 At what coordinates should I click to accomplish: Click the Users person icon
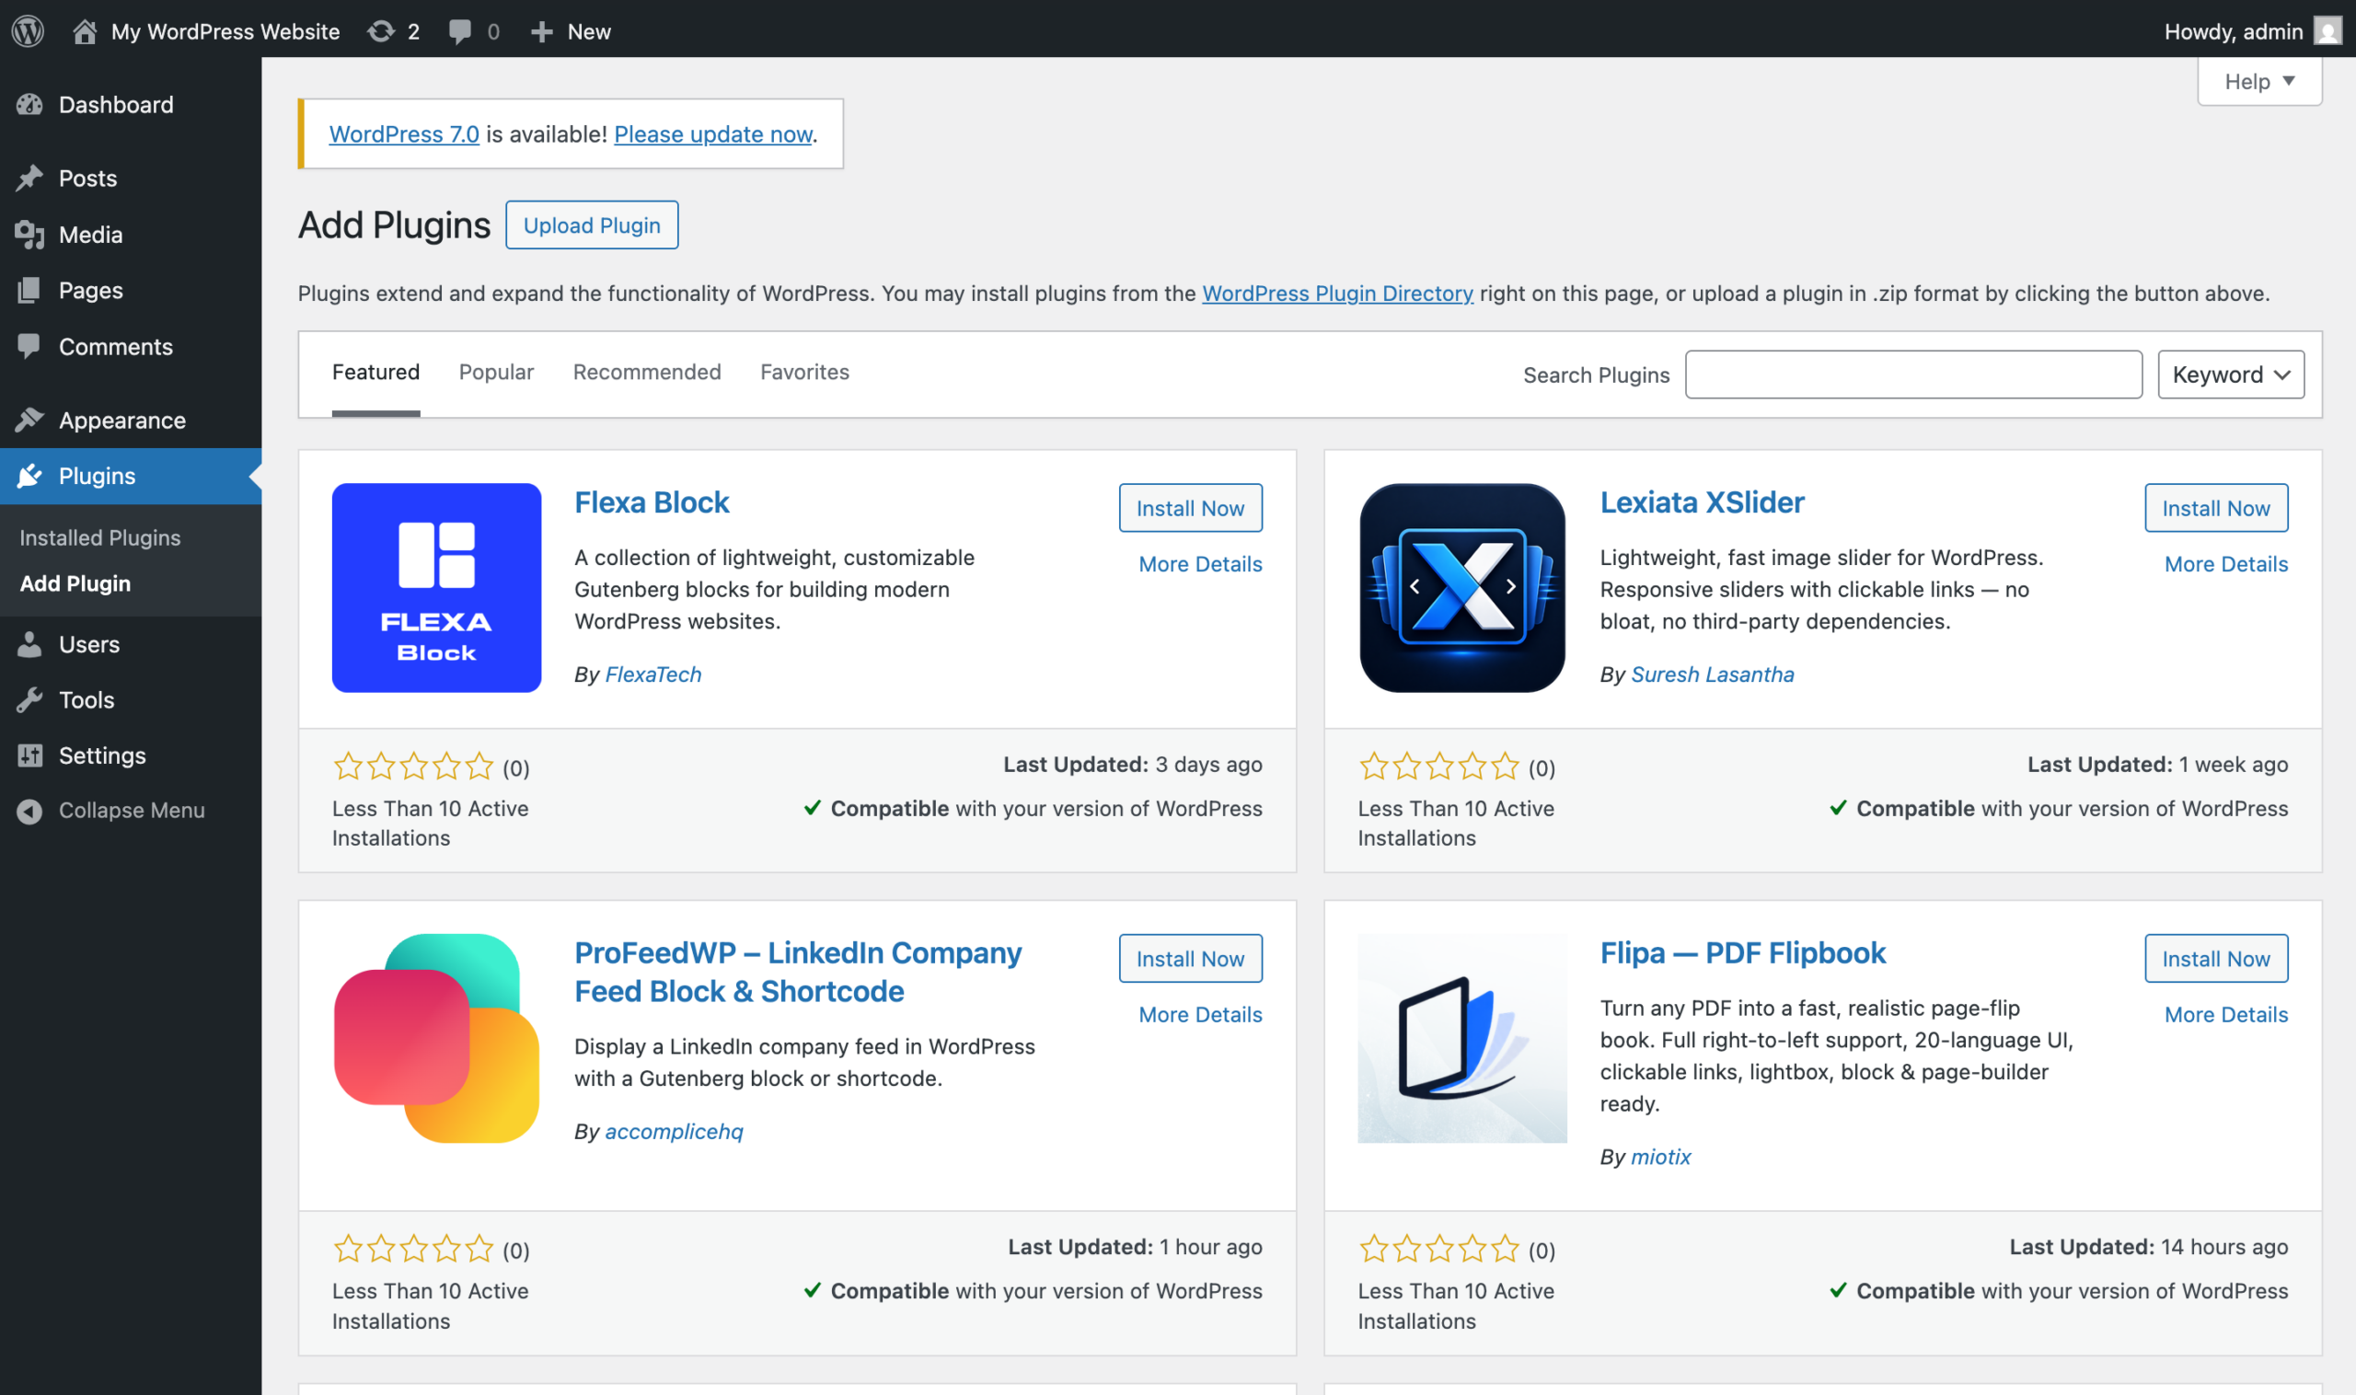coord(30,644)
